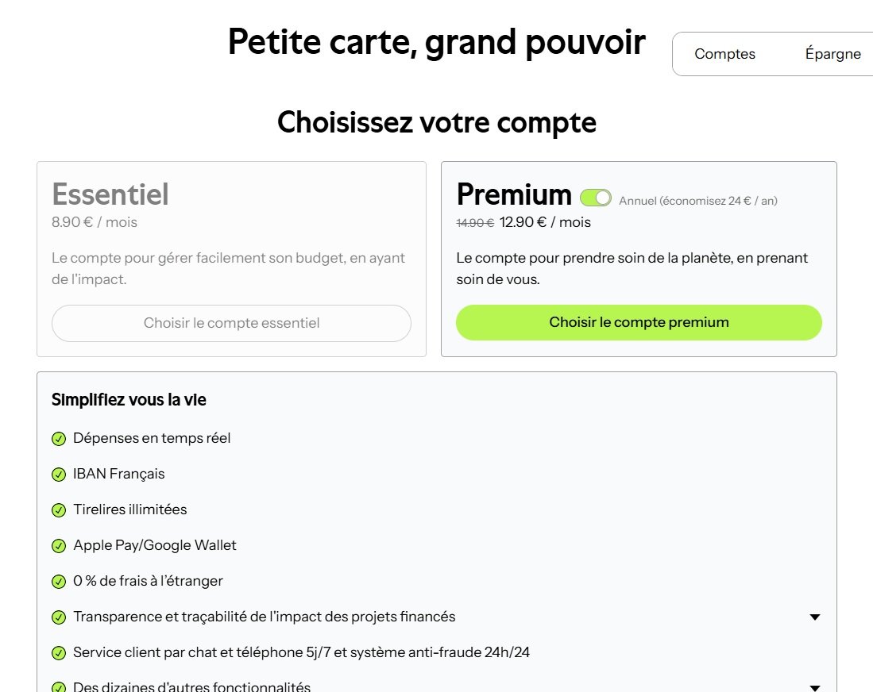This screenshot has height=692, width=873.
Task: Click the checkmark icon beside 0 % de frais à l'étranger
Action: 59,581
